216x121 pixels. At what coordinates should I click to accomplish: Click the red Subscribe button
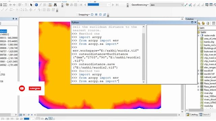point(35,88)
